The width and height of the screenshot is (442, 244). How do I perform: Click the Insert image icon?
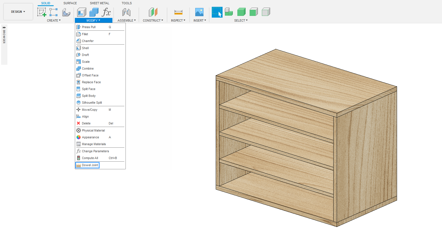[x=199, y=12]
